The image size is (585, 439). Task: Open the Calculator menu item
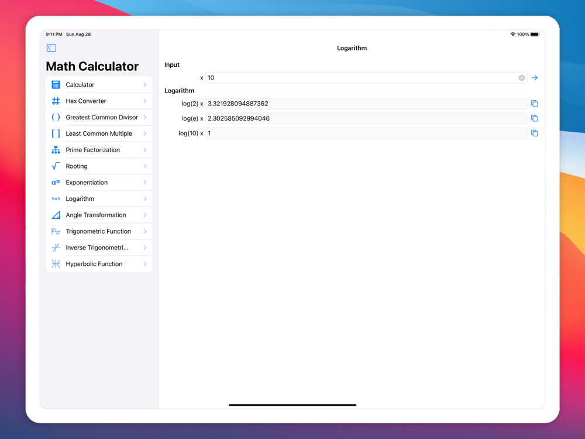pos(99,85)
